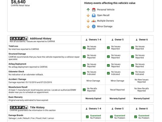The width and height of the screenshot is (162, 122).
Task: Click CARFAX guarantees the information note
Action: (33, 110)
